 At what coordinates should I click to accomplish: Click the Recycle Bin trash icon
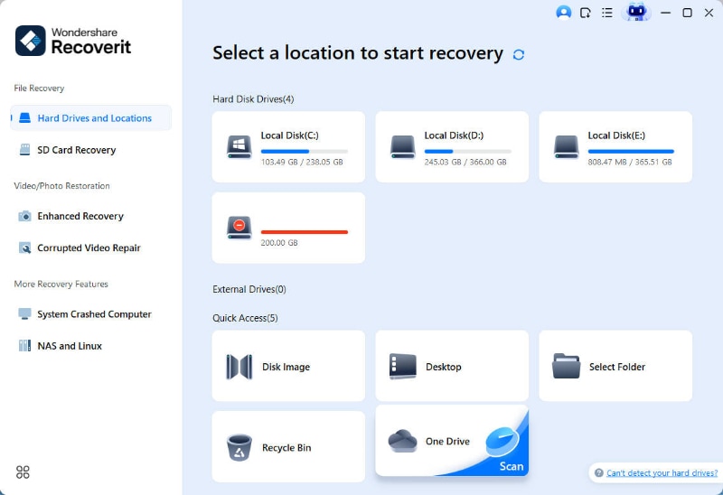pyautogui.click(x=239, y=447)
